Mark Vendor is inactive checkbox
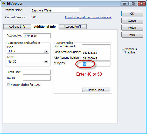Image resolution: width=147 pixels, height=134 pixels. (123, 51)
